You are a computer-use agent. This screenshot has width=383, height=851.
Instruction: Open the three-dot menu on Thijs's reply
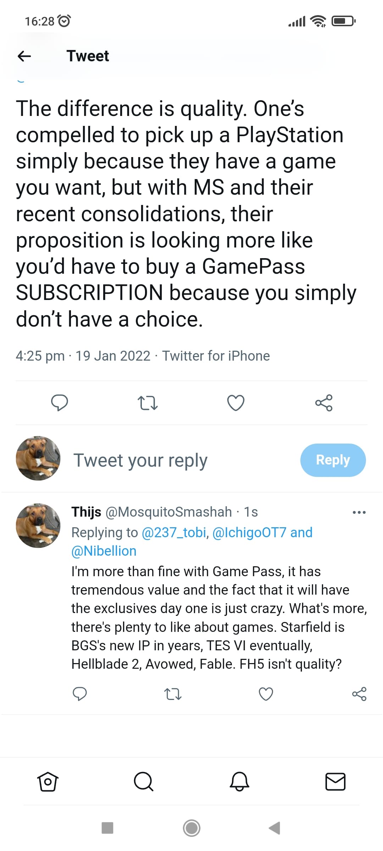[x=359, y=512]
